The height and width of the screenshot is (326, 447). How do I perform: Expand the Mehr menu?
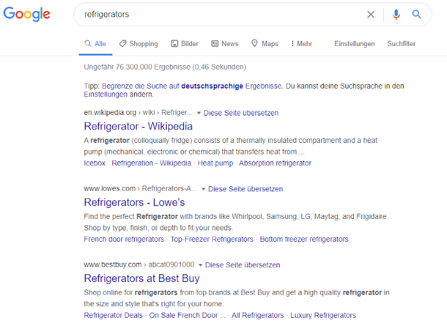(301, 43)
